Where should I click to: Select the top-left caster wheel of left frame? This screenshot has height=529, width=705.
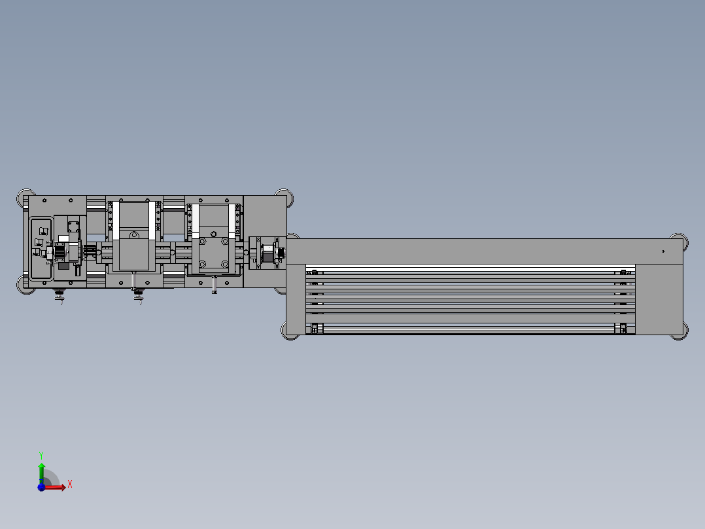(25, 198)
